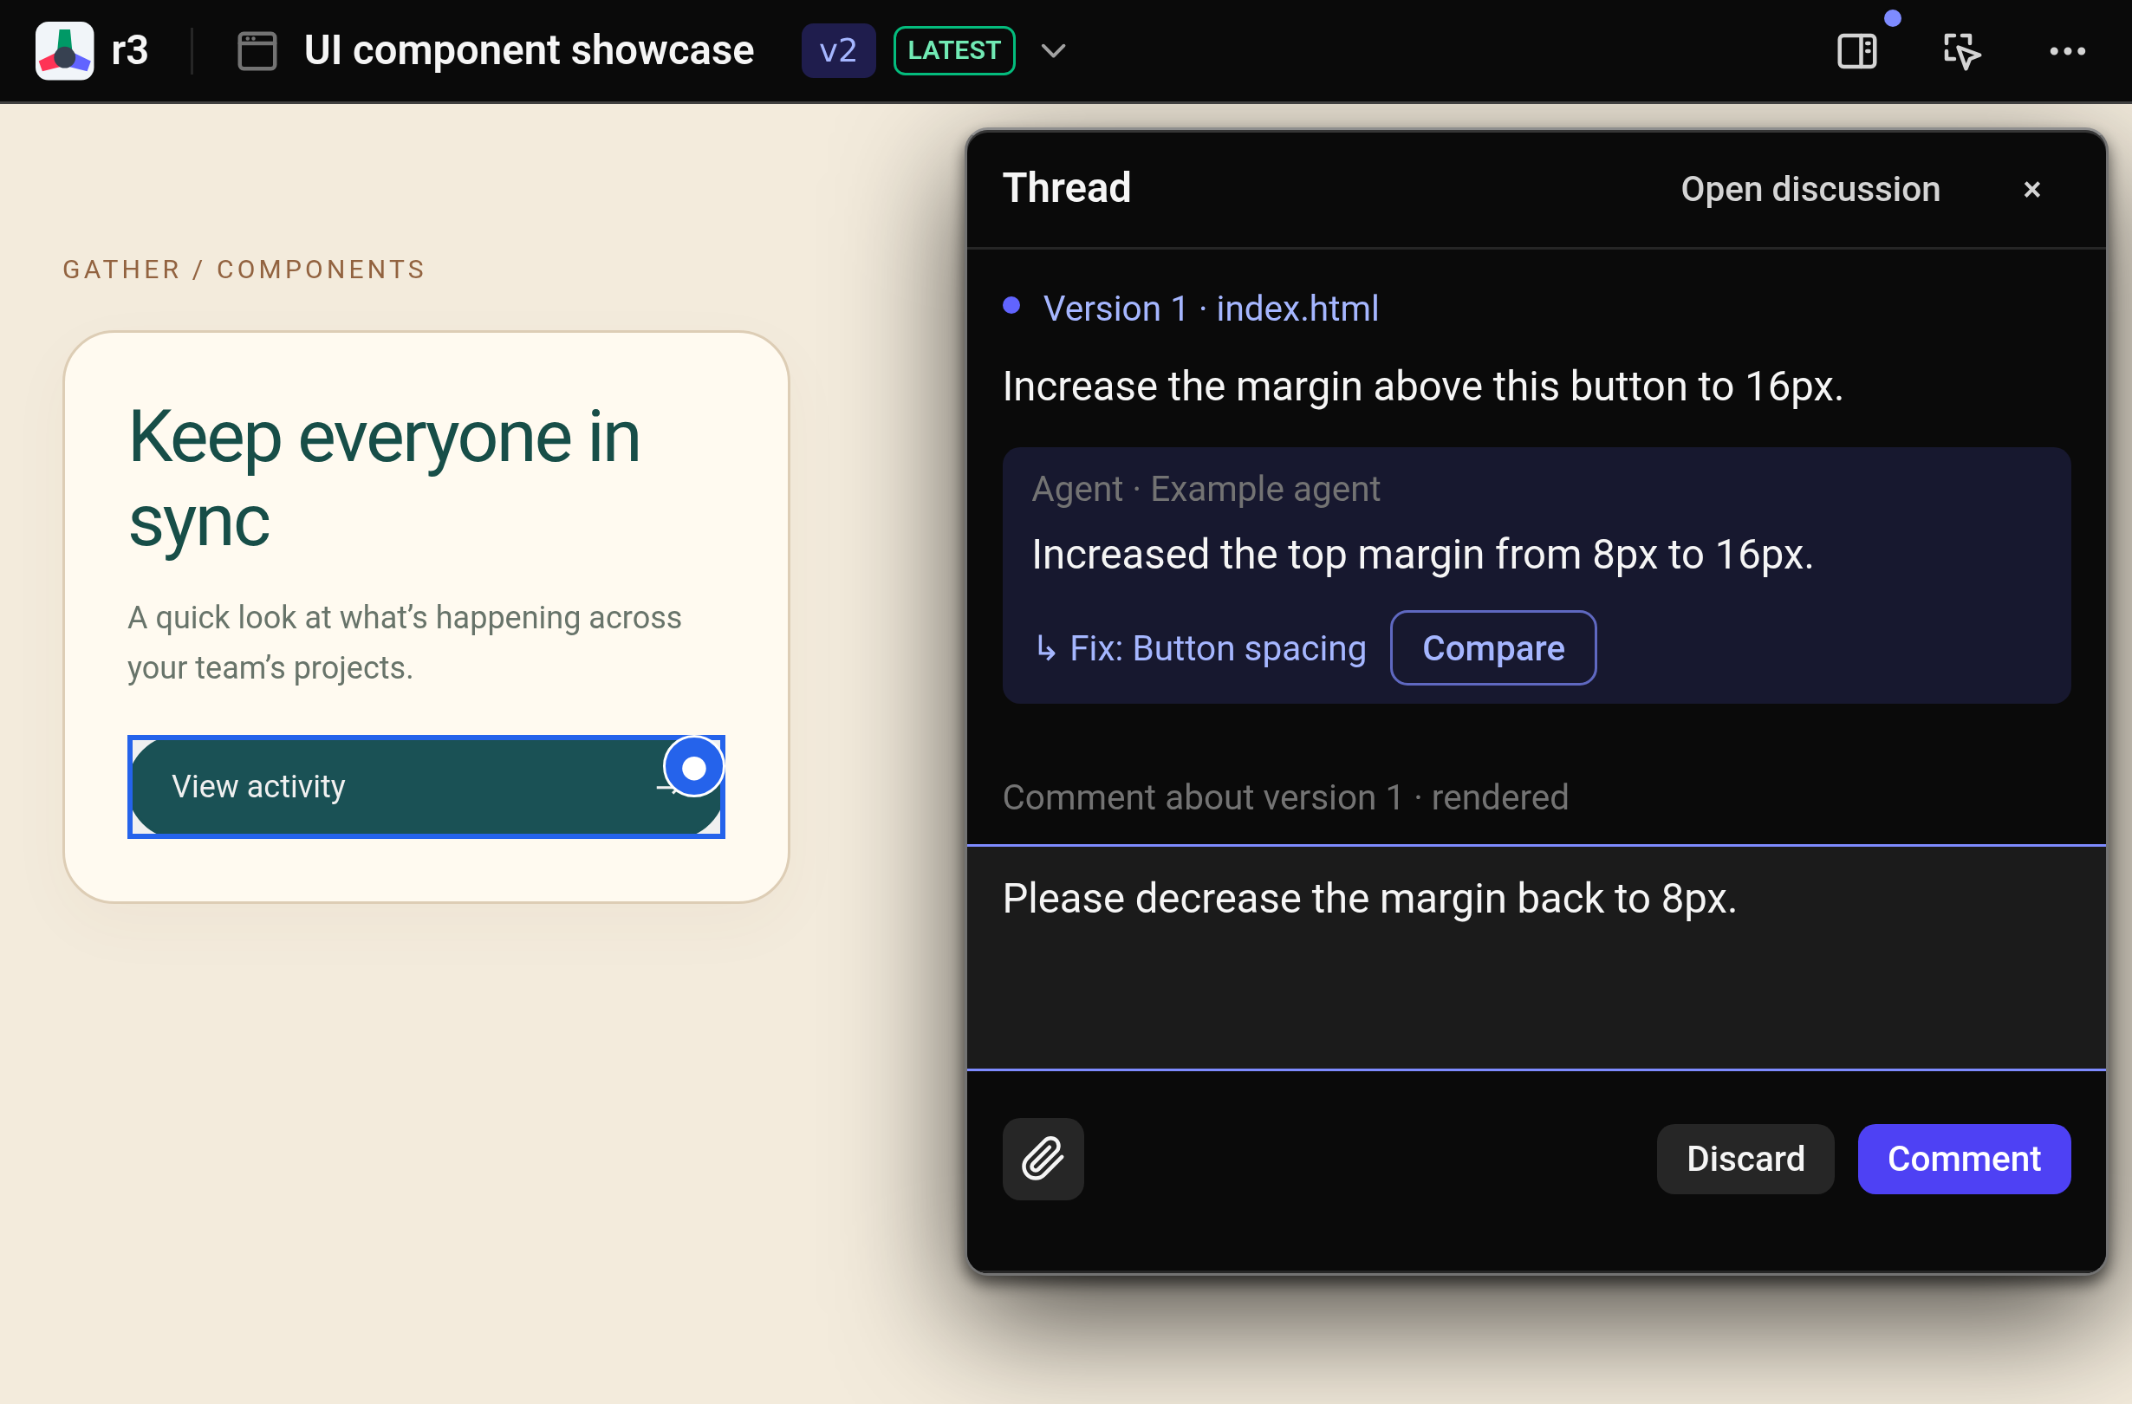Expand the version dropdown chevron

pos(1054,51)
